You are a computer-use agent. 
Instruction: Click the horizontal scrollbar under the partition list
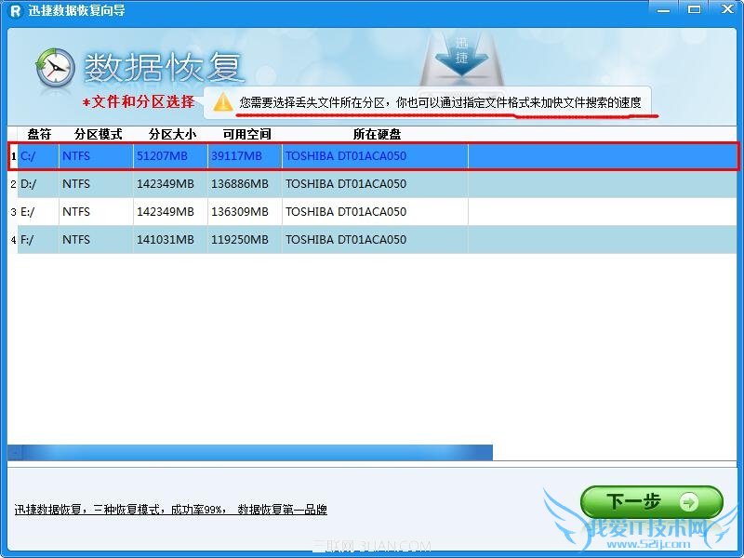coord(250,453)
